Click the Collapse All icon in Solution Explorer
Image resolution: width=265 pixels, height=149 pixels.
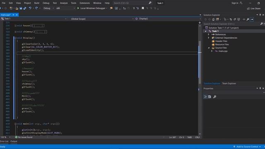(x=235, y=19)
